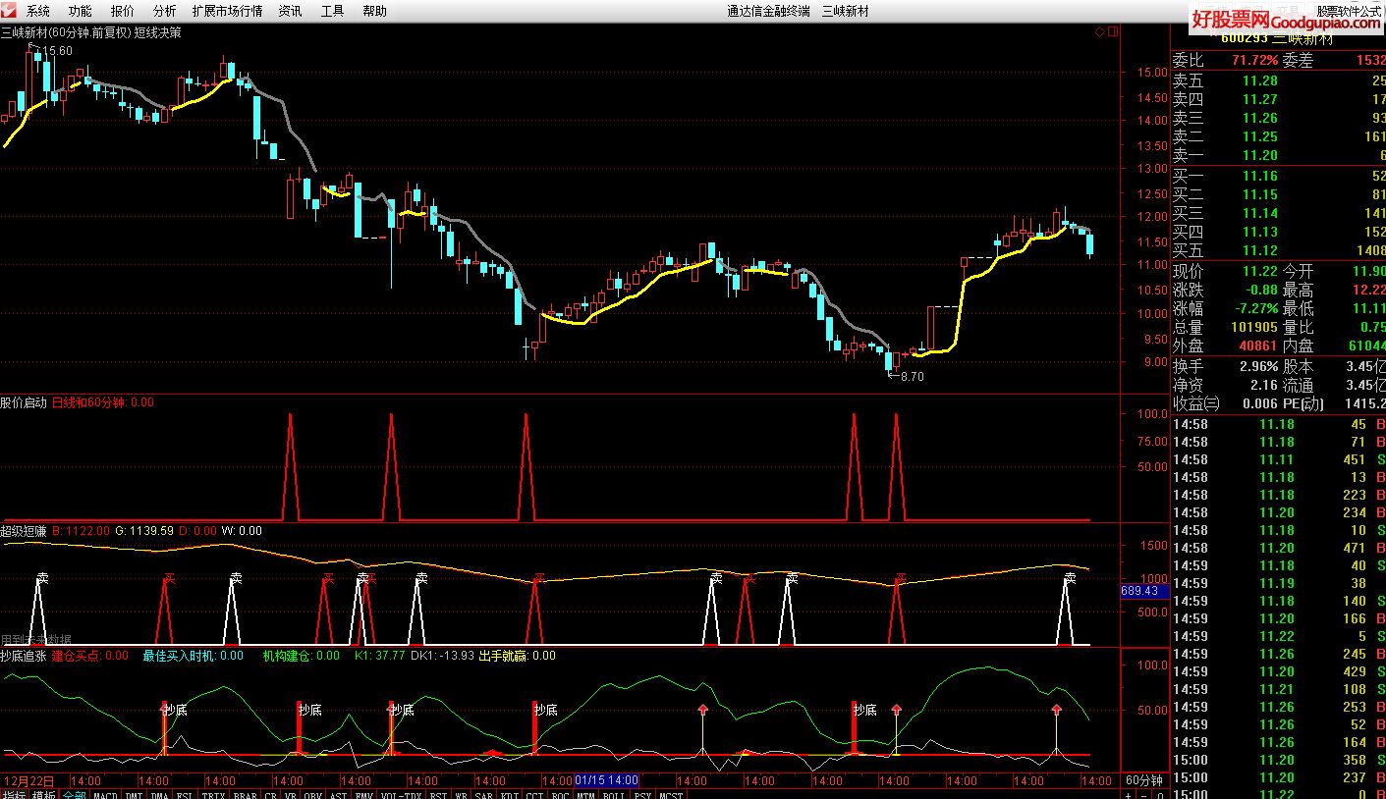Viewport: 1386px width, 799px height.
Task: Open the 资讯 menu
Action: [290, 11]
